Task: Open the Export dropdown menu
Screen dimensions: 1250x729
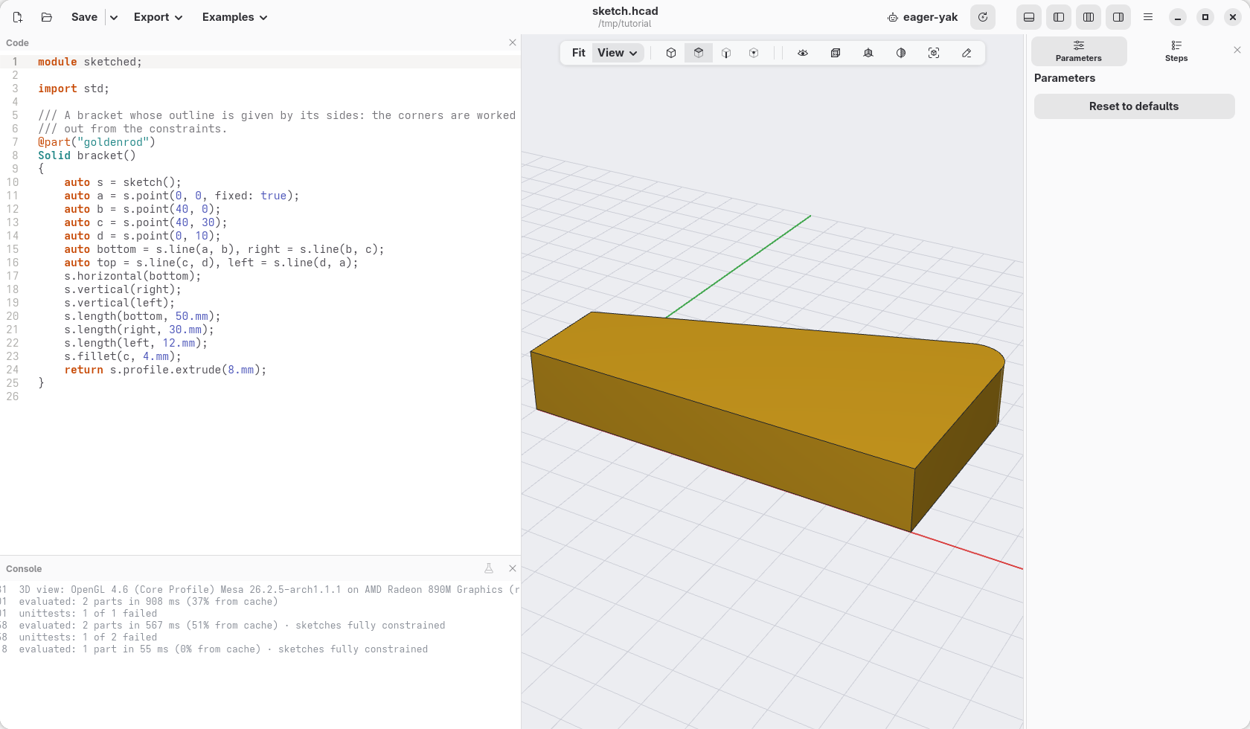Action: [x=158, y=17]
